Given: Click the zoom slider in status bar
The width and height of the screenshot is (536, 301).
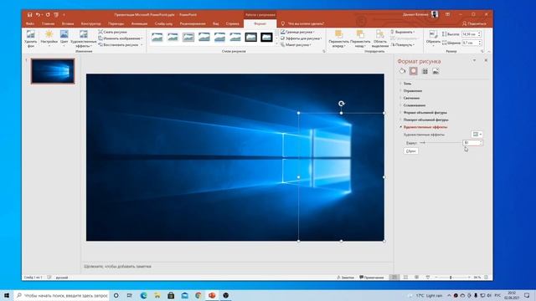Looking at the screenshot, I should [x=452, y=278].
